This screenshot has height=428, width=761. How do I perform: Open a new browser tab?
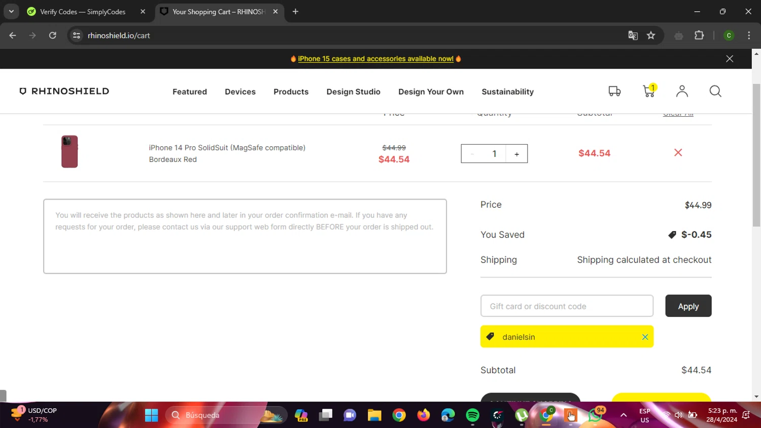[295, 12]
